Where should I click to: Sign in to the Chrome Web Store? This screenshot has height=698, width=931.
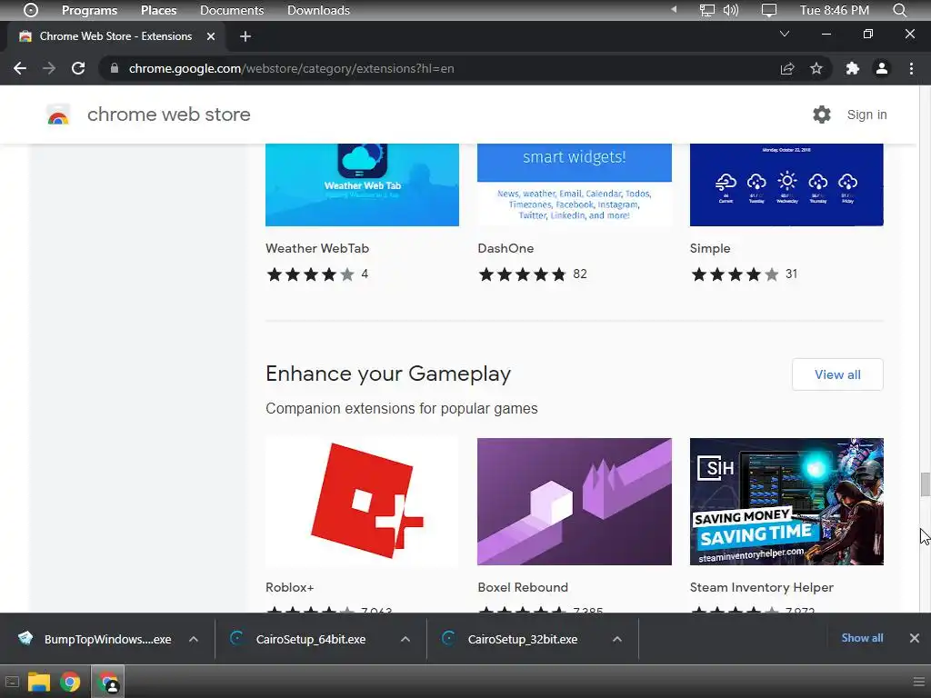tap(866, 115)
